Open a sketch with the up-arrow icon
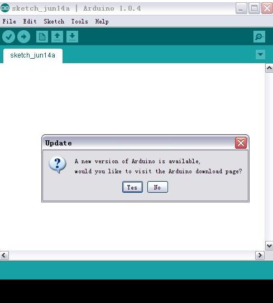The height and width of the screenshot is (303, 273). coord(57,36)
